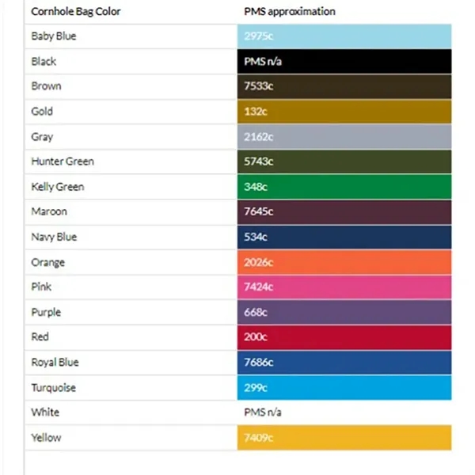The height and width of the screenshot is (475, 475).
Task: Click the Navy Blue 534c swatch
Action: [344, 237]
